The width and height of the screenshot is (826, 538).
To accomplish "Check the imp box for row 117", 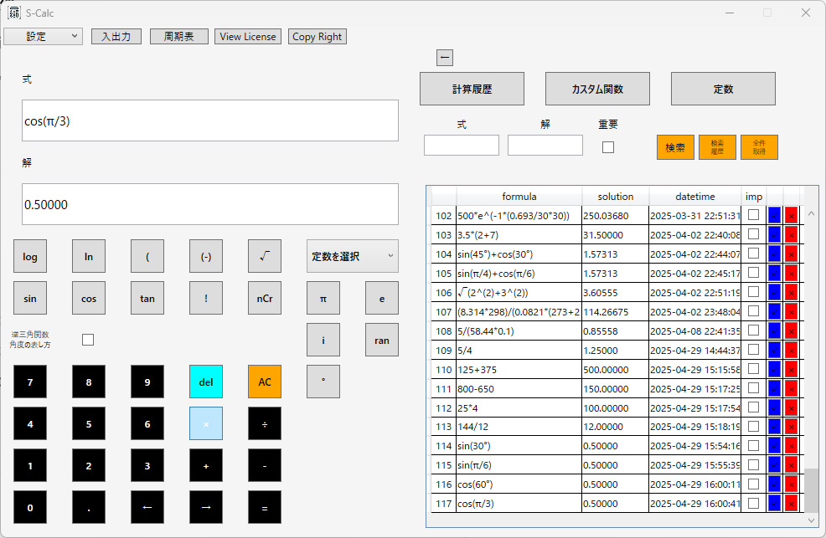I will coord(754,504).
